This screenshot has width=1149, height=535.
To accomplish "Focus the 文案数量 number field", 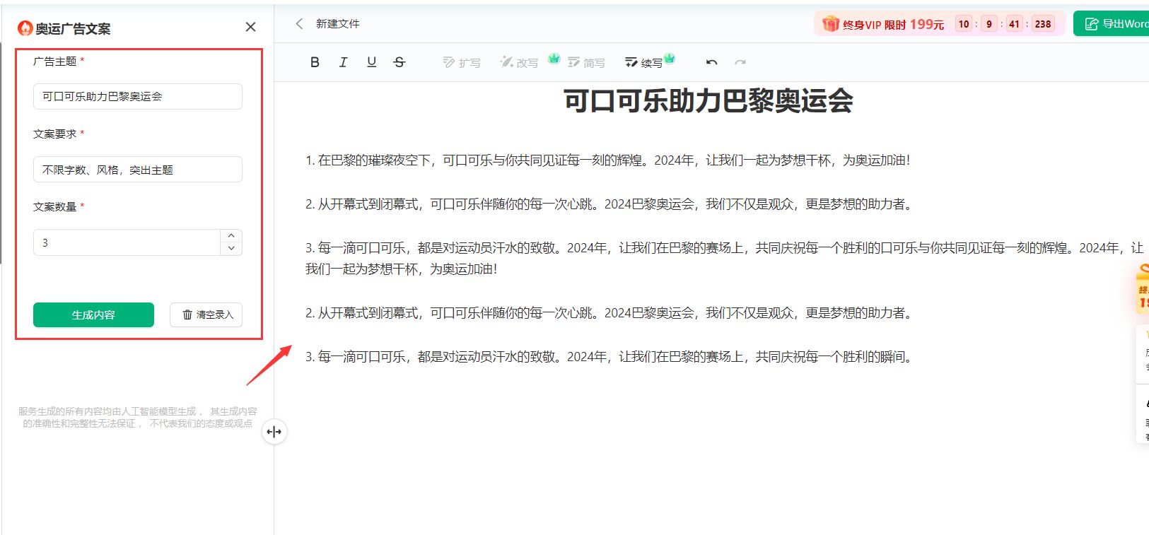I will click(127, 242).
